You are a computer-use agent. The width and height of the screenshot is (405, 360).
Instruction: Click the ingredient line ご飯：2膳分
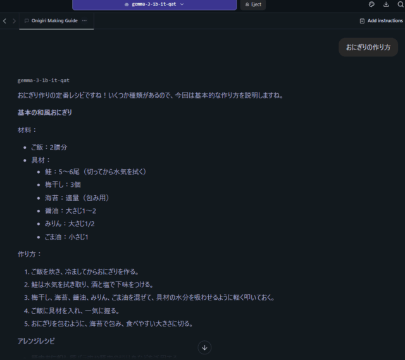[49, 147]
